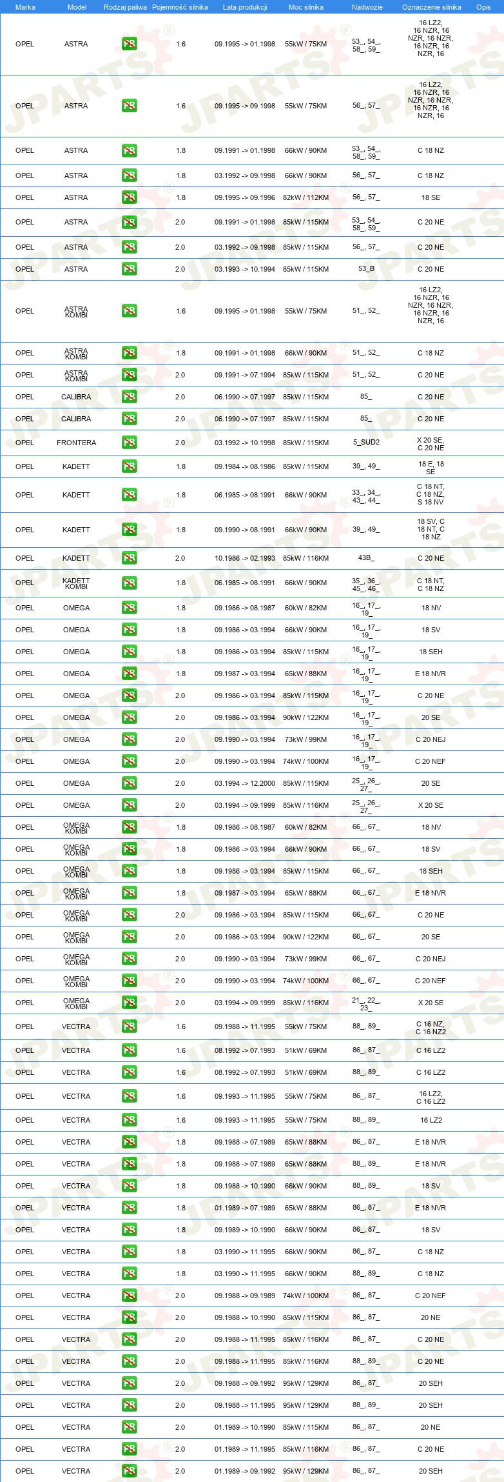Click engine code C 16 NZ, C 16 NZ2
504x1482 pixels.
click(x=431, y=1028)
